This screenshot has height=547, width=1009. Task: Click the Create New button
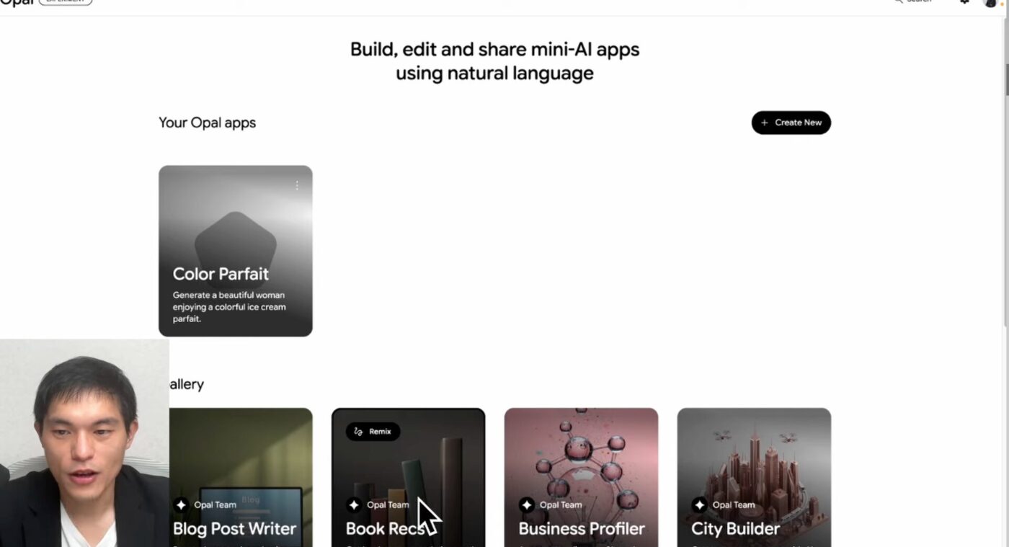pyautogui.click(x=791, y=123)
